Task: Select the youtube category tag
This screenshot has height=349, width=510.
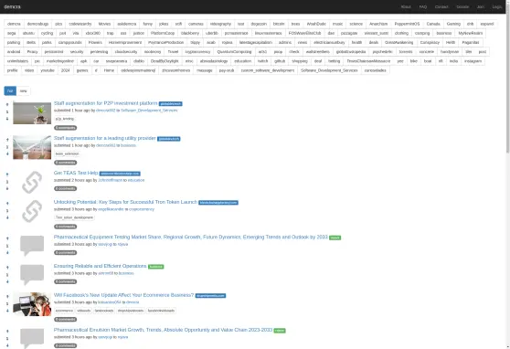Action: click(x=48, y=70)
